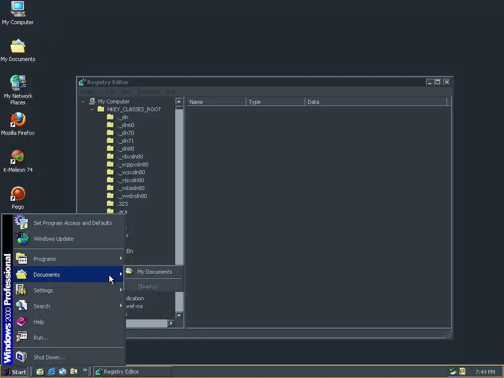Select Documents in the Start menu
The width and height of the screenshot is (504, 378).
coord(68,274)
